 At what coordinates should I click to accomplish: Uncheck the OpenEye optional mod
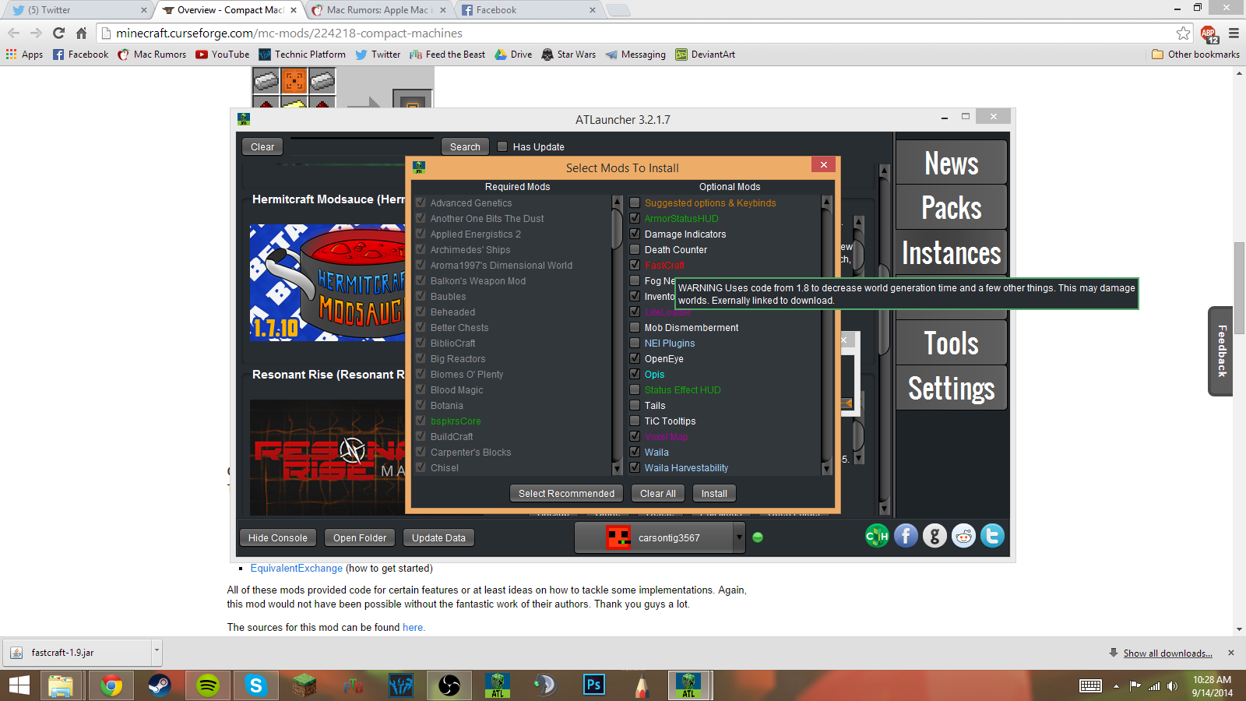[x=635, y=358]
